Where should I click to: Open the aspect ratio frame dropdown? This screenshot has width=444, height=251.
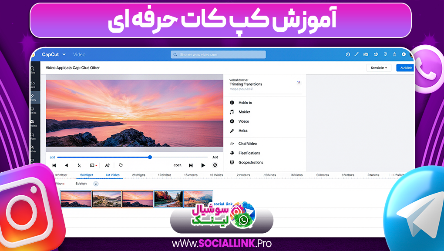click(x=94, y=165)
